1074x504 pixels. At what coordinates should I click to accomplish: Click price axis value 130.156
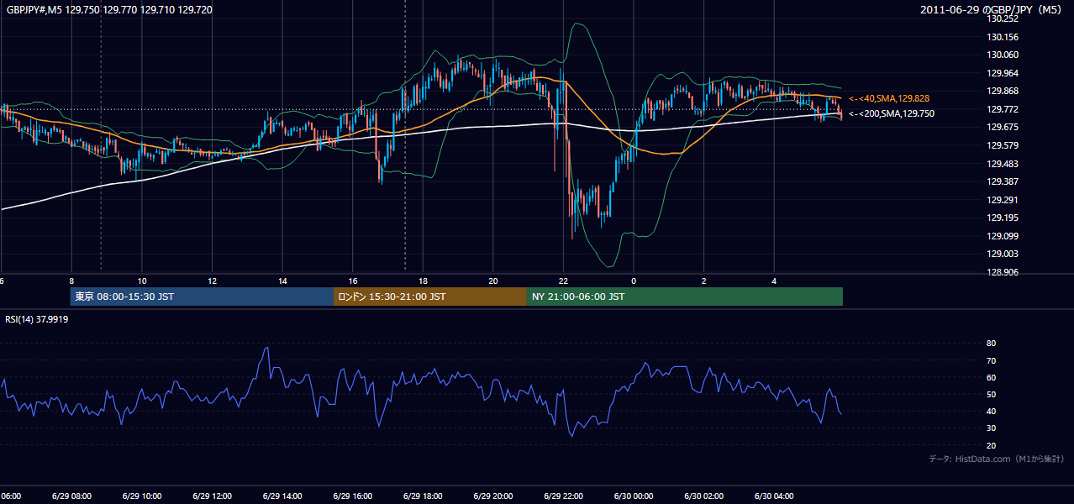tap(1003, 37)
